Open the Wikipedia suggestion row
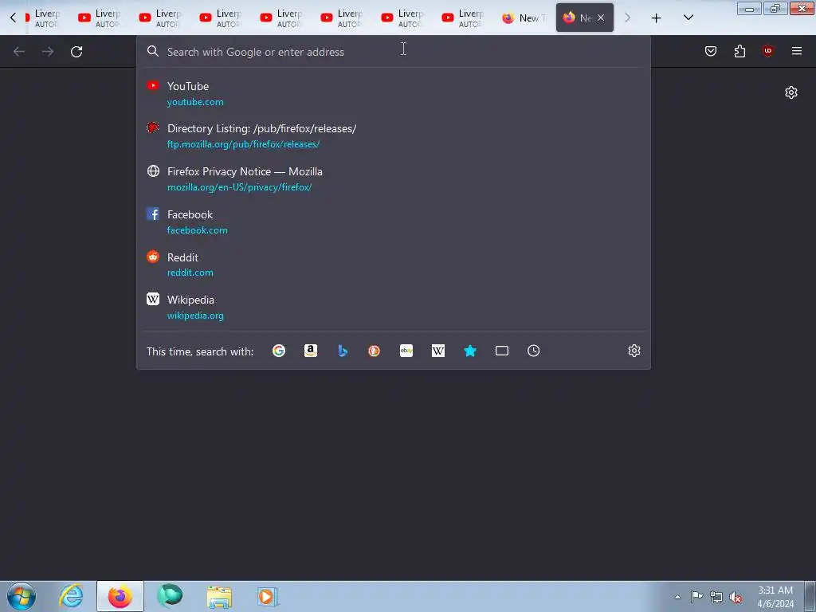Viewport: 816px width, 612px height. pyautogui.click(x=393, y=307)
